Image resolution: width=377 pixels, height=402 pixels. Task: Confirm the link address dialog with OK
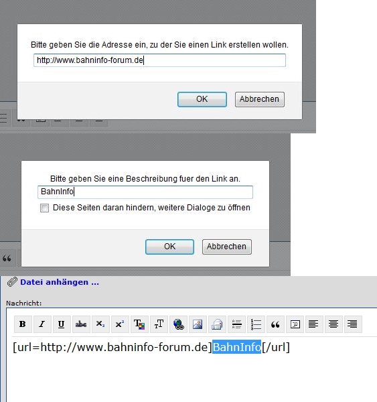(202, 99)
